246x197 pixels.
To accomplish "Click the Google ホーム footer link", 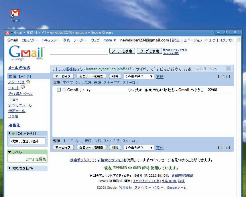I will coord(177,188).
